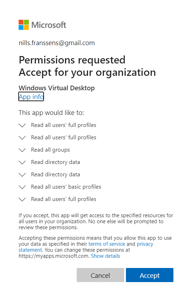This screenshot has height=299, width=191.
Task: Open the terms of service link
Action: click(107, 244)
